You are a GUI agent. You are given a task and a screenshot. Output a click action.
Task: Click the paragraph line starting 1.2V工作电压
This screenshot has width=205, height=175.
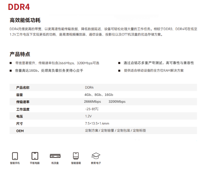click(x=86, y=34)
